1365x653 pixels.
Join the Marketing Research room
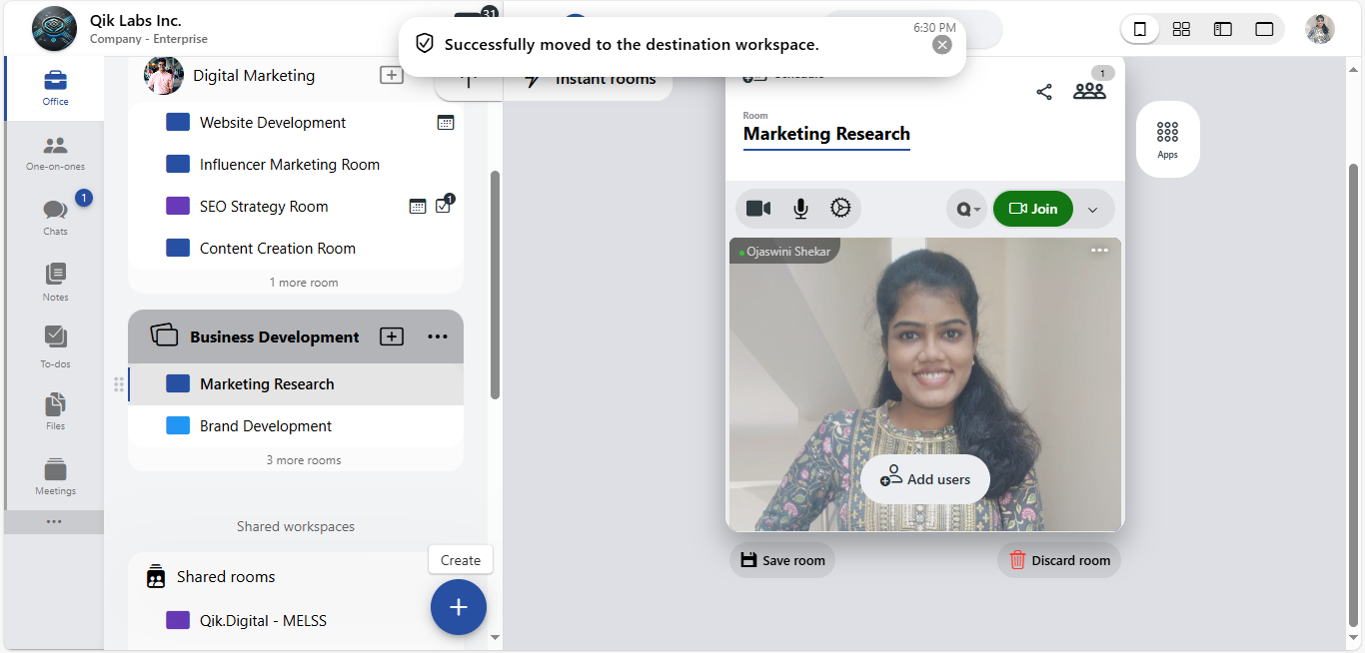click(x=1032, y=209)
